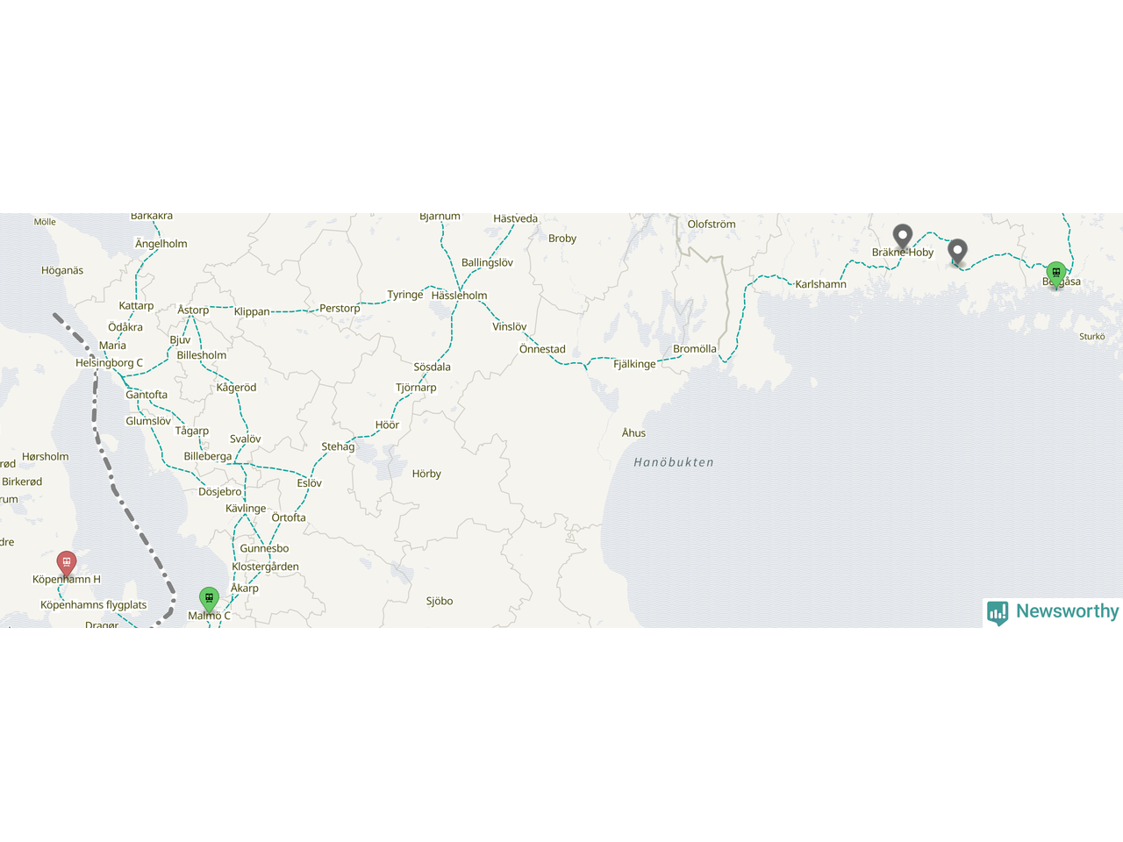Select the Kävlinge station label

click(246, 509)
